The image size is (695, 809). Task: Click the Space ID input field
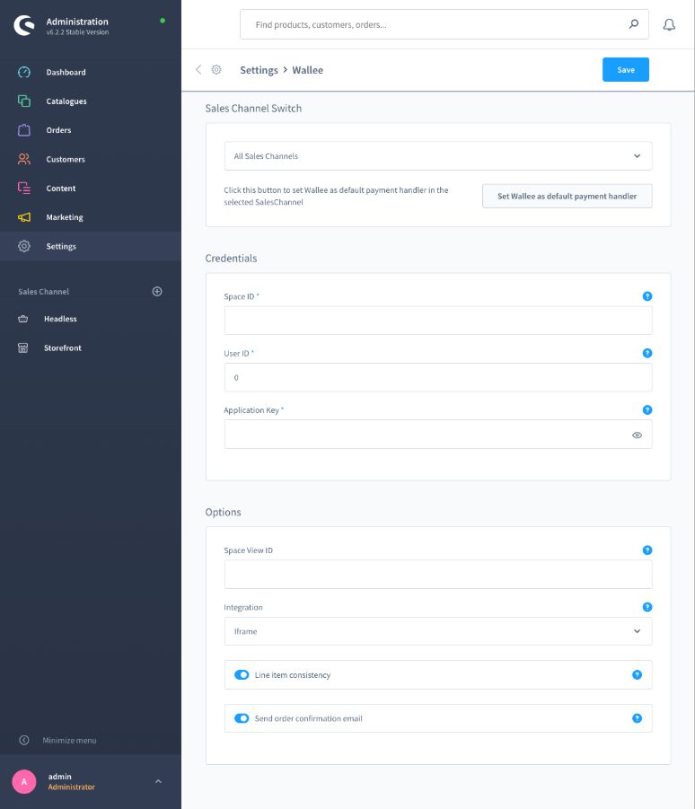(437, 321)
